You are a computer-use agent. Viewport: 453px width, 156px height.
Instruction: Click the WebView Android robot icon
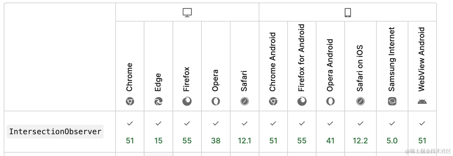(422, 101)
